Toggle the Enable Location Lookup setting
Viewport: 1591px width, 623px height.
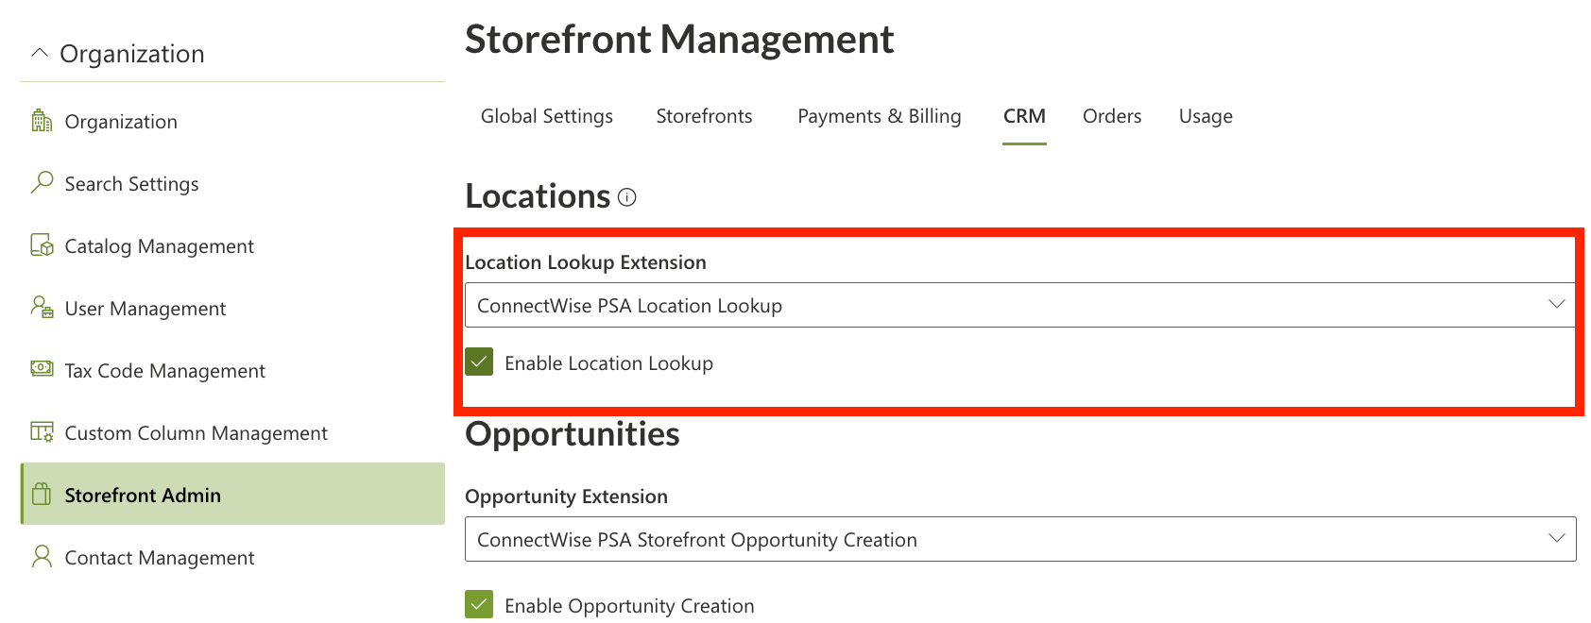[479, 362]
